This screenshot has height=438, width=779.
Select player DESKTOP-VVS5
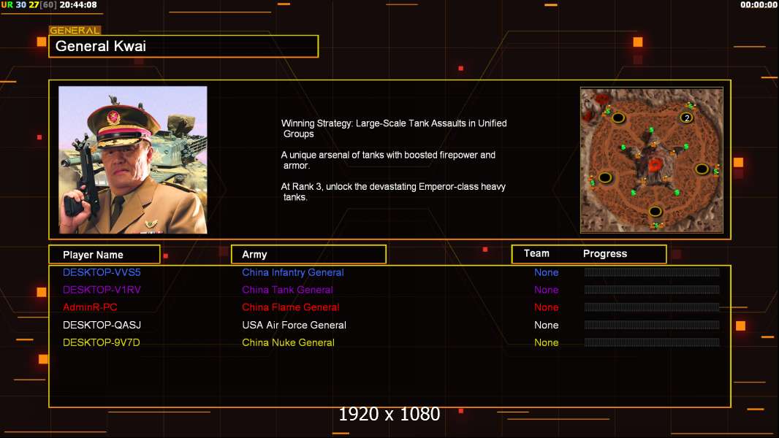(102, 272)
